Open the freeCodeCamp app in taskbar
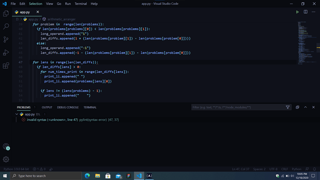The width and height of the screenshot is (320, 180). pos(149,176)
